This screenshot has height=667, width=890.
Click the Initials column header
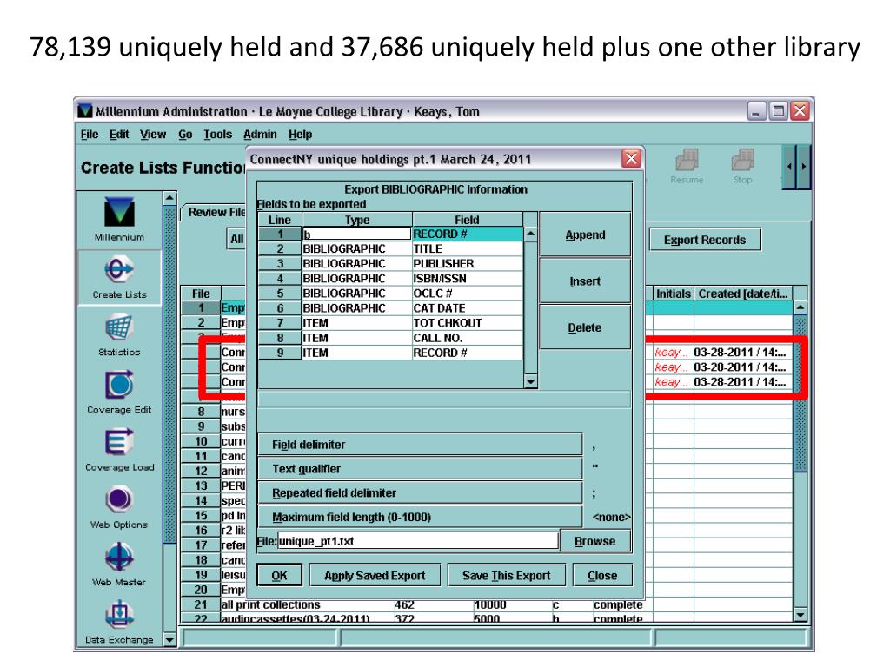pyautogui.click(x=674, y=294)
